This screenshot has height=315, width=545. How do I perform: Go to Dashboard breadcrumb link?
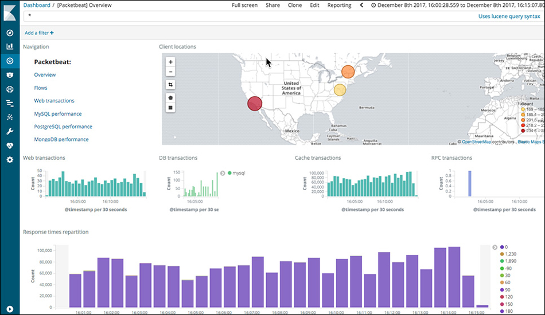tap(37, 5)
